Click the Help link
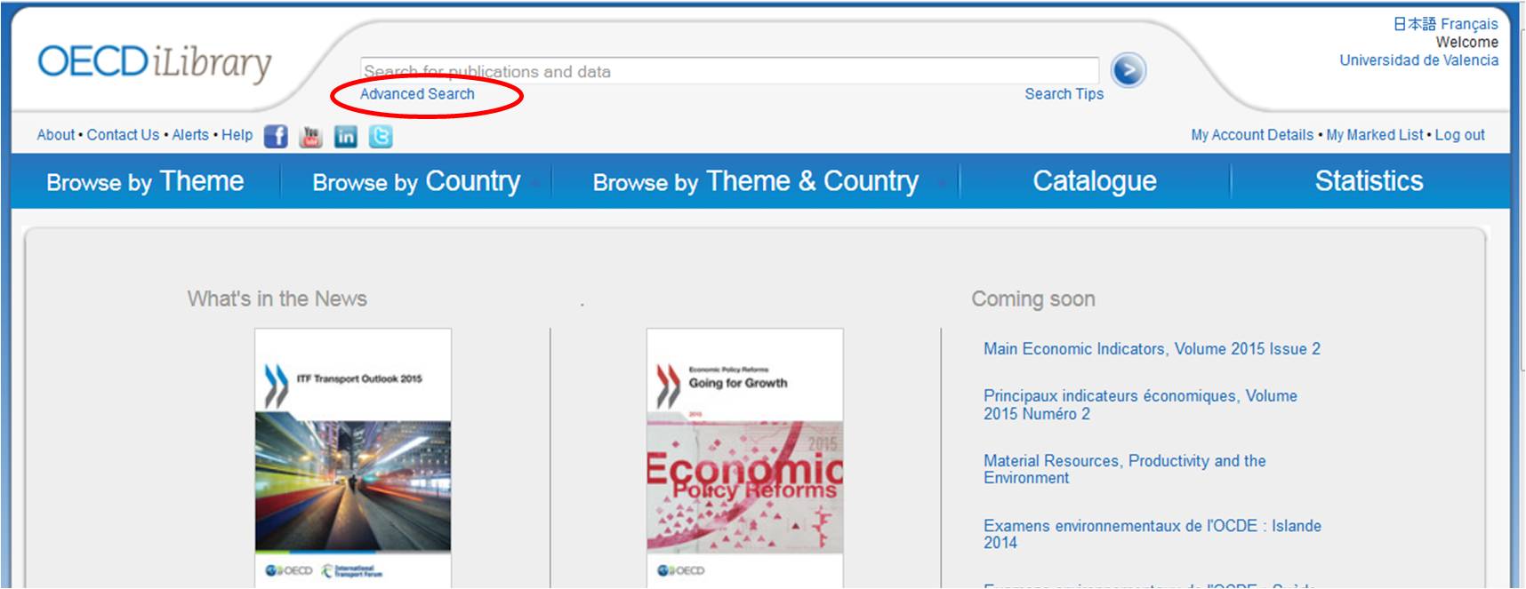The height and width of the screenshot is (589, 1526). [x=237, y=135]
